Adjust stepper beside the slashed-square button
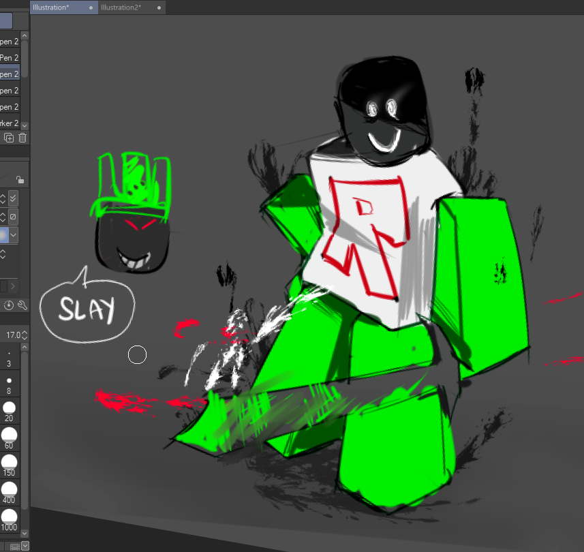The width and height of the screenshot is (584, 552). click(3, 217)
